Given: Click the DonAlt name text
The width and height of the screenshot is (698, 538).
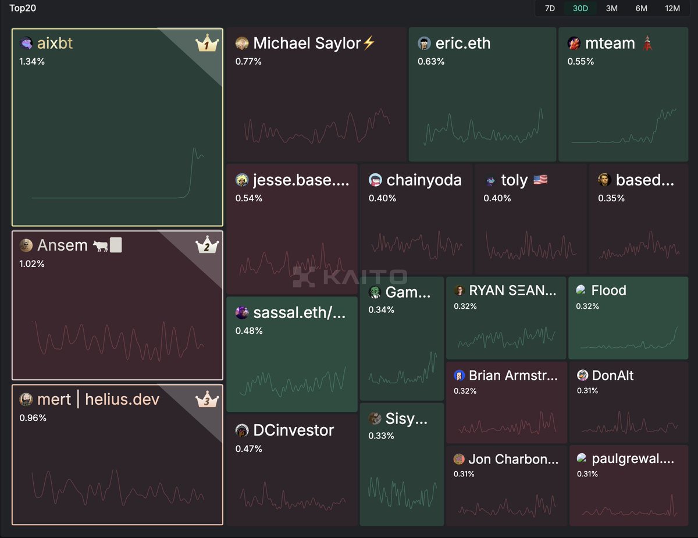Looking at the screenshot, I should click(x=612, y=375).
